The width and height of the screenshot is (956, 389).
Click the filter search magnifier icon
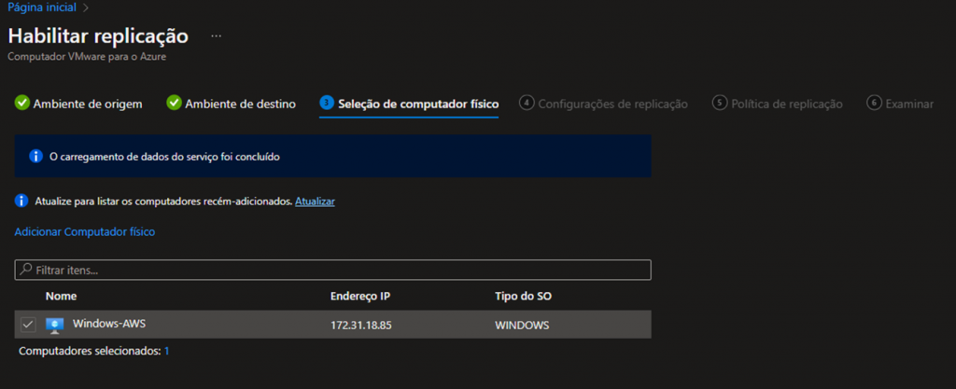[x=25, y=270]
